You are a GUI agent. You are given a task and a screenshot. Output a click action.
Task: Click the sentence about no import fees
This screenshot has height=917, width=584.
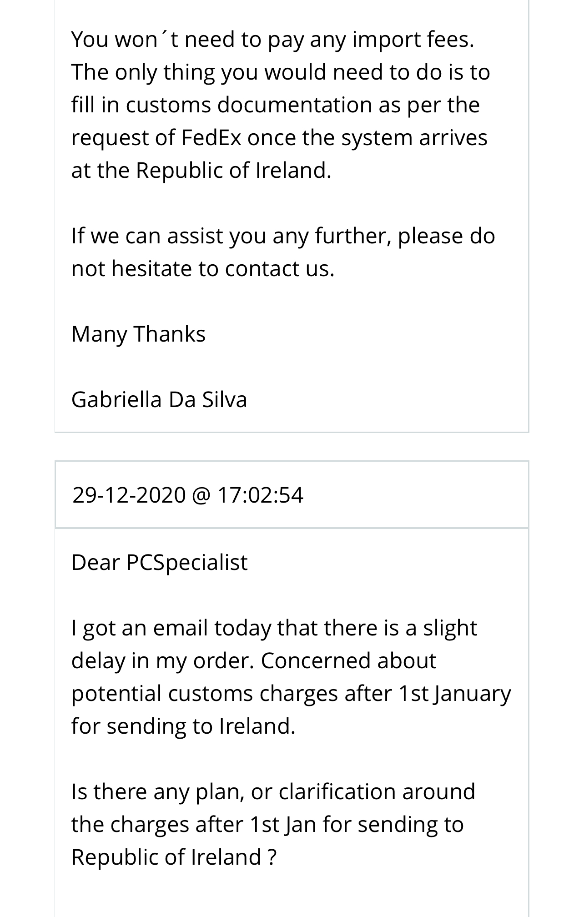point(273,40)
